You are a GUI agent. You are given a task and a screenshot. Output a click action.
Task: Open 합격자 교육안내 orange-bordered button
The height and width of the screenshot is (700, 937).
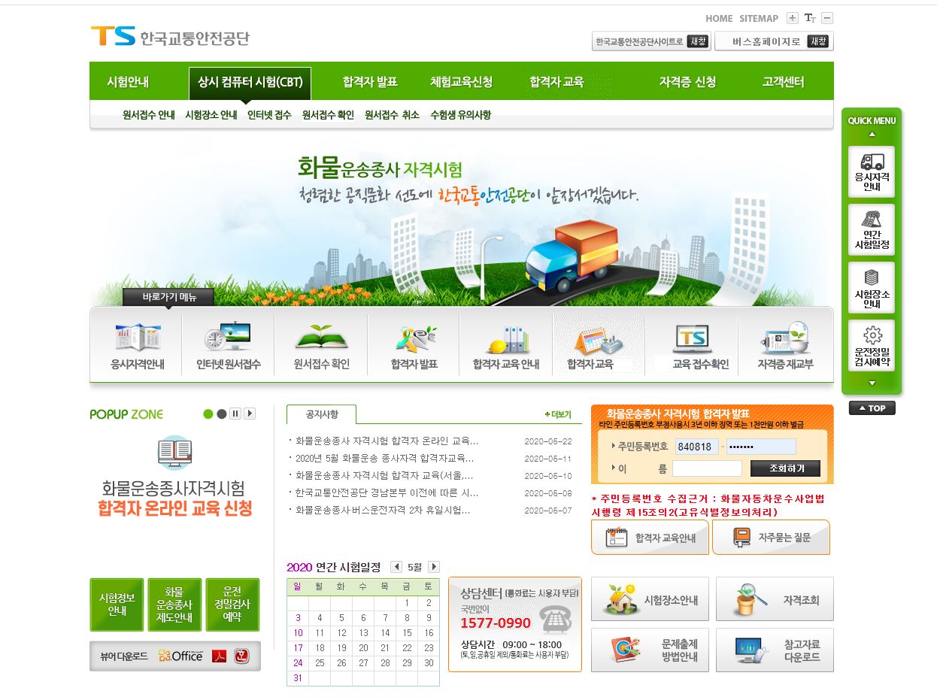[650, 538]
